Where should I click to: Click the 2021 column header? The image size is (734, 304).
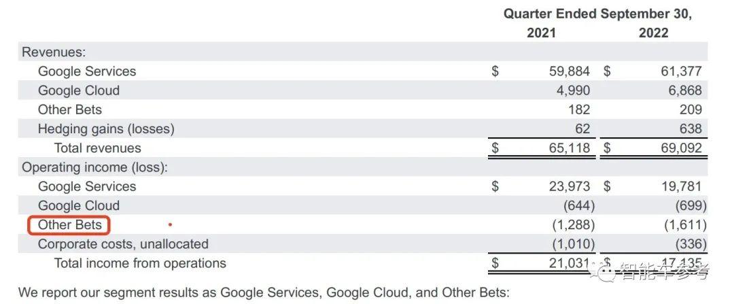(x=541, y=33)
